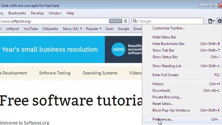Screen dimensions: 222x125
Task: Open the Development nav link
Action: click(x=14, y=73)
